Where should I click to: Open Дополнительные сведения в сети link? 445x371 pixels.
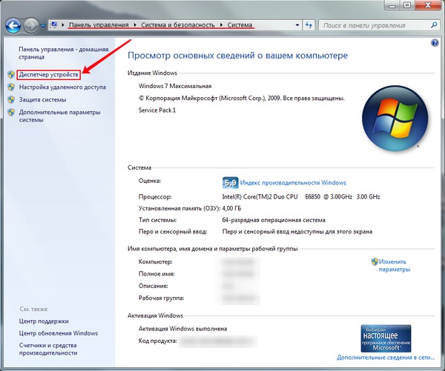click(x=386, y=358)
